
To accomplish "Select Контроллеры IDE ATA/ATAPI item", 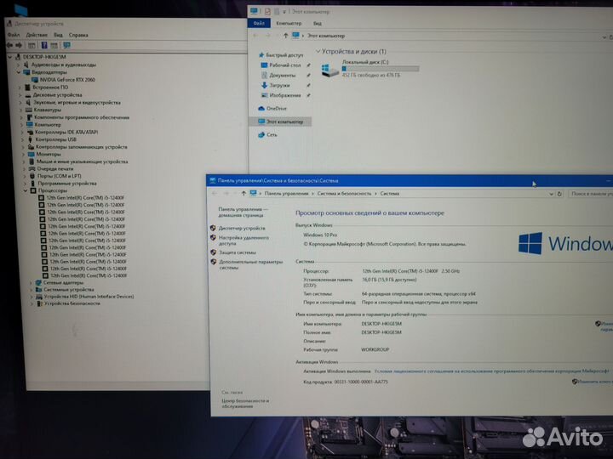I will click(x=66, y=133).
